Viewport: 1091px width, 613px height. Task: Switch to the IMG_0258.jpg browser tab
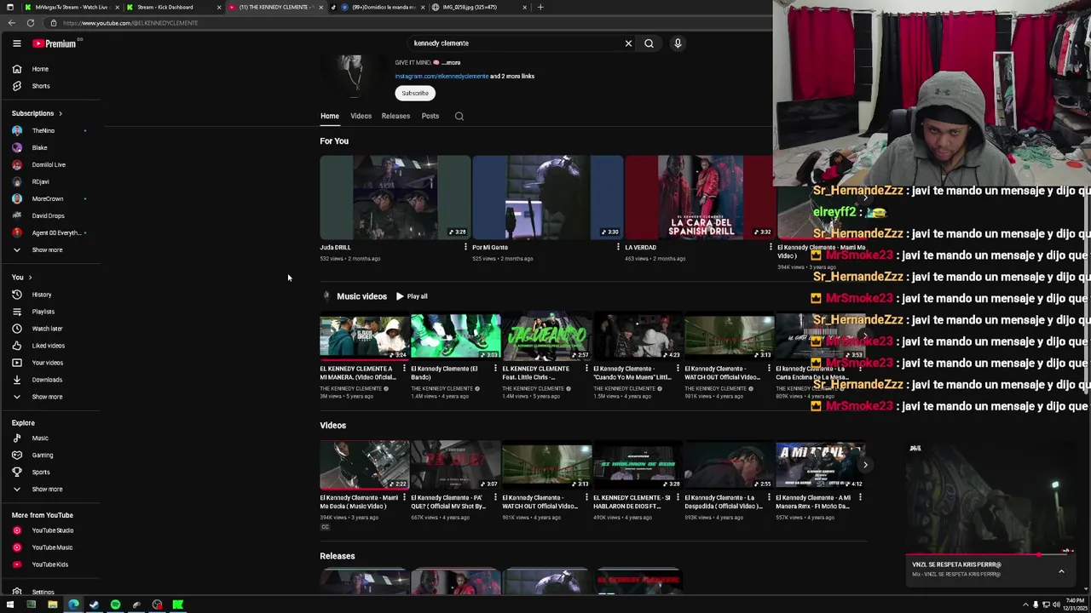[x=478, y=7]
